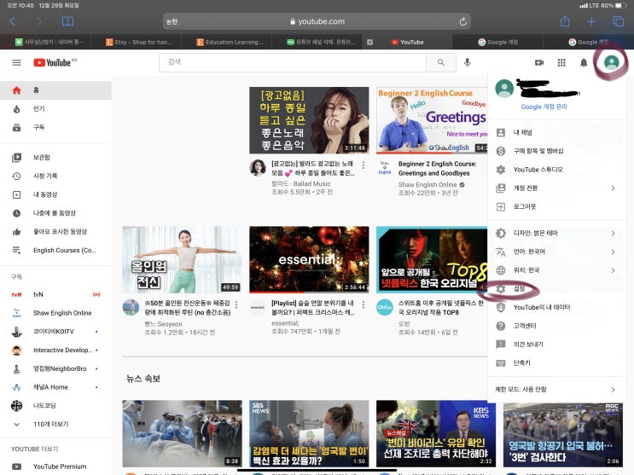Switch to Education Learning Safari tab

point(227,42)
